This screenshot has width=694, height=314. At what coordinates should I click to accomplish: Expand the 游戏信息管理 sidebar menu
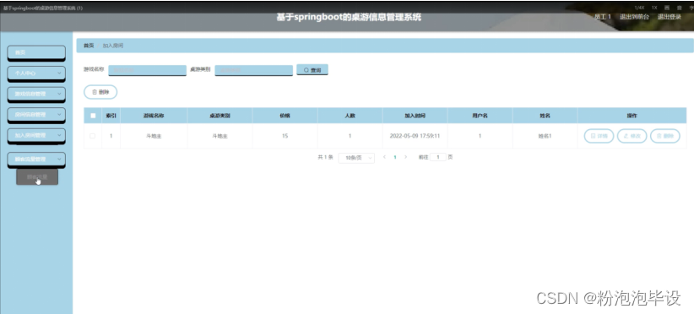(x=36, y=95)
